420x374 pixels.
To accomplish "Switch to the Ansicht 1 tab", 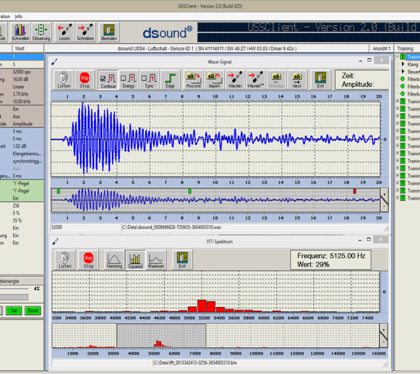I will (x=381, y=49).
